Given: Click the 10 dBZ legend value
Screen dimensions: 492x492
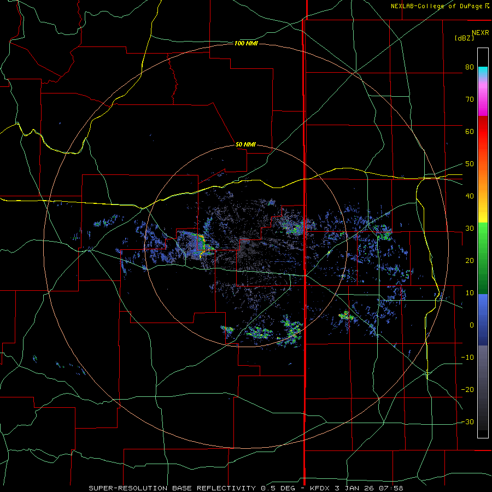Looking at the screenshot, I should [x=470, y=293].
